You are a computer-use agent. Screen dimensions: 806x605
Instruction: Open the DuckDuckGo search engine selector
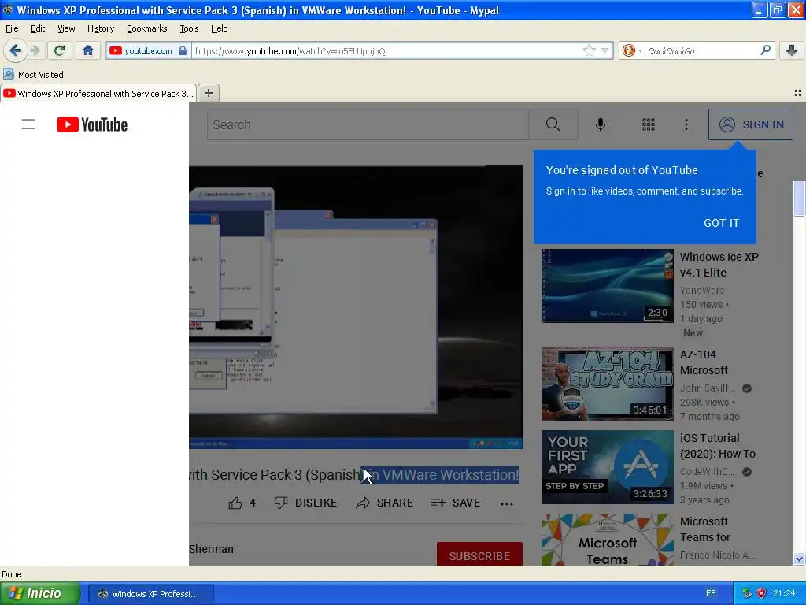[x=632, y=50]
